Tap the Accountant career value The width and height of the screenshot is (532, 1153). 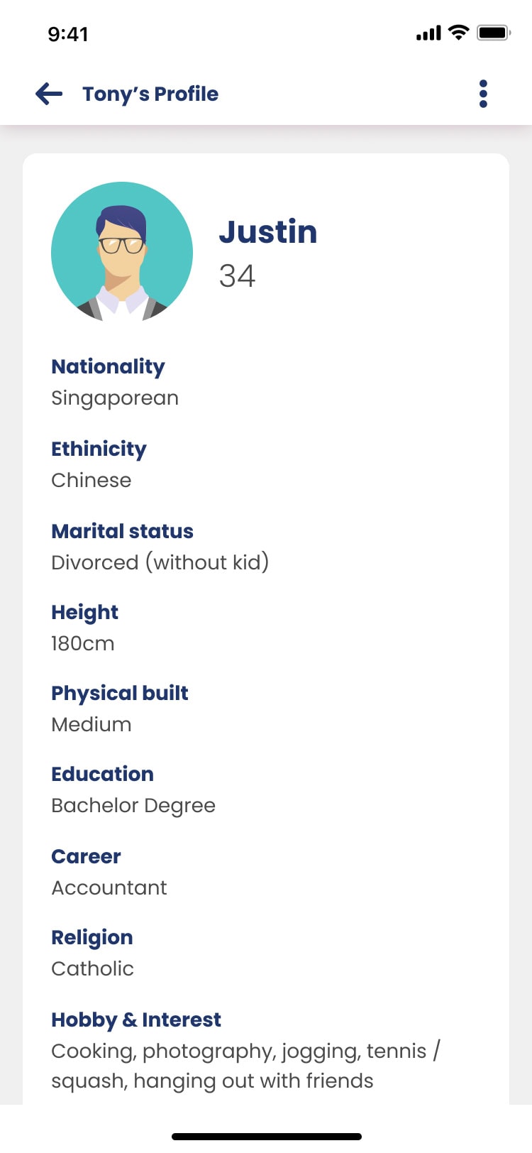point(109,888)
